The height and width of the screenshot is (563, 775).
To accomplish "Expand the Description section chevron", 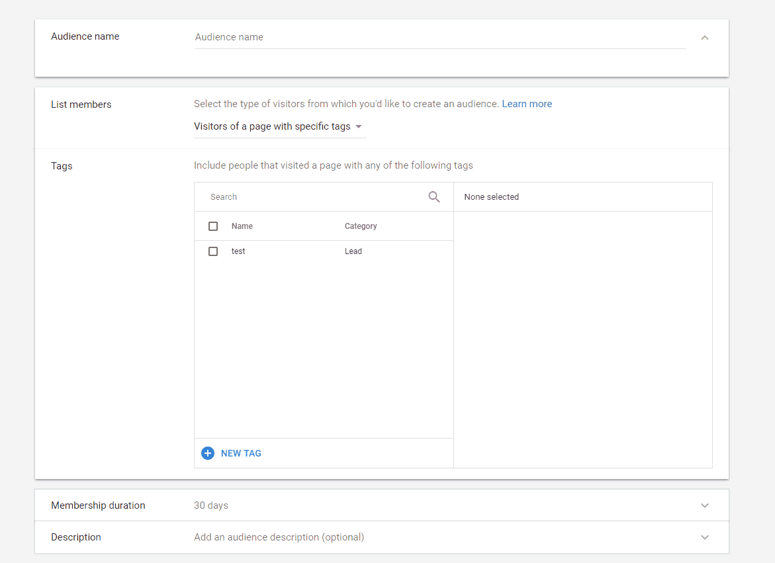I will click(705, 537).
